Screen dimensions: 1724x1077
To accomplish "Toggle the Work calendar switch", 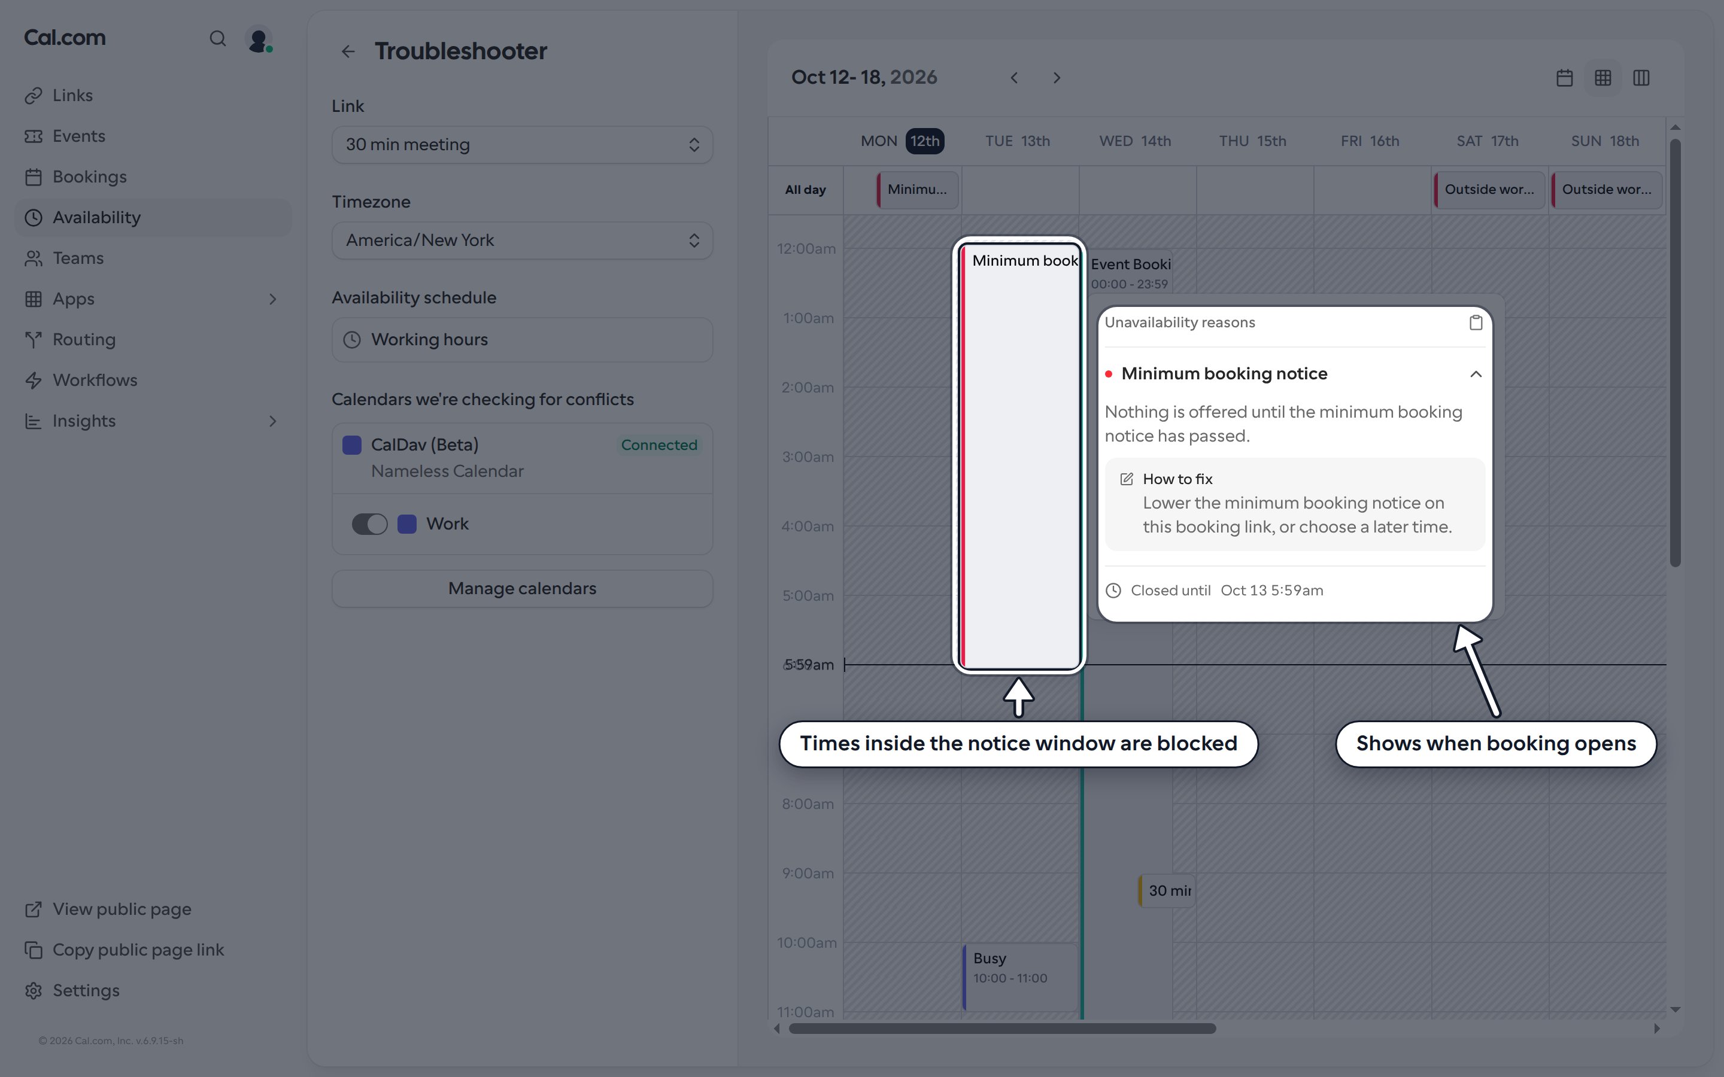I will click(370, 524).
